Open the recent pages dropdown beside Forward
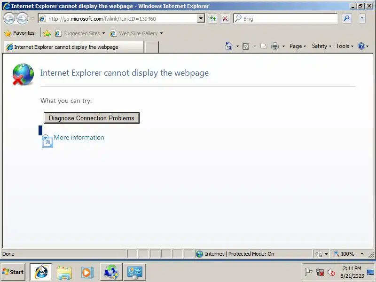 pos(32,19)
